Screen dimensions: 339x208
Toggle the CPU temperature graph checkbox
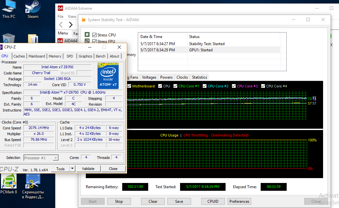160,86
